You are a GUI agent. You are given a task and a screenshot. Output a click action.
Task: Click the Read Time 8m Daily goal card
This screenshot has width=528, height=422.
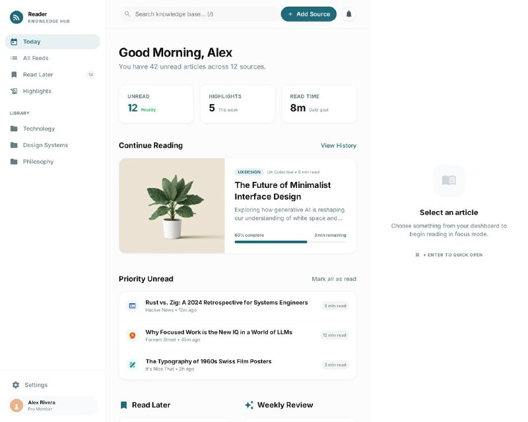[x=319, y=104]
